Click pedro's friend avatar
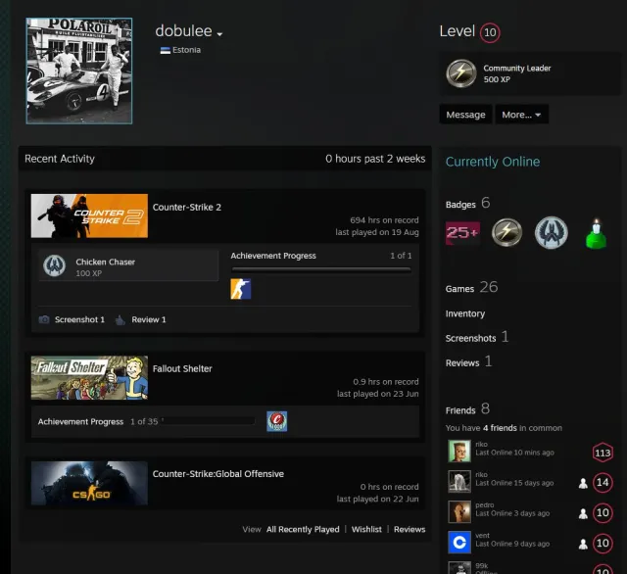This screenshot has height=574, width=627. [x=459, y=511]
